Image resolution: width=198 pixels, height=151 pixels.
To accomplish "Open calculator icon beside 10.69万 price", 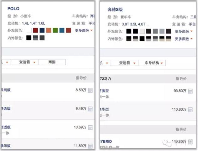I will pos(90,128).
